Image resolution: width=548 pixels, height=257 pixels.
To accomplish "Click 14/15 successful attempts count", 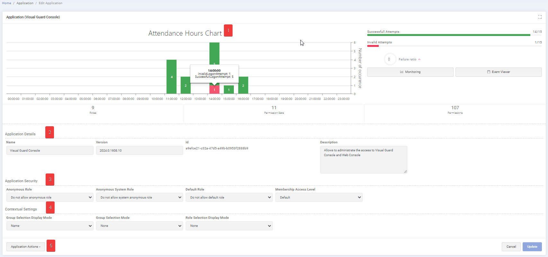I will click(x=537, y=31).
